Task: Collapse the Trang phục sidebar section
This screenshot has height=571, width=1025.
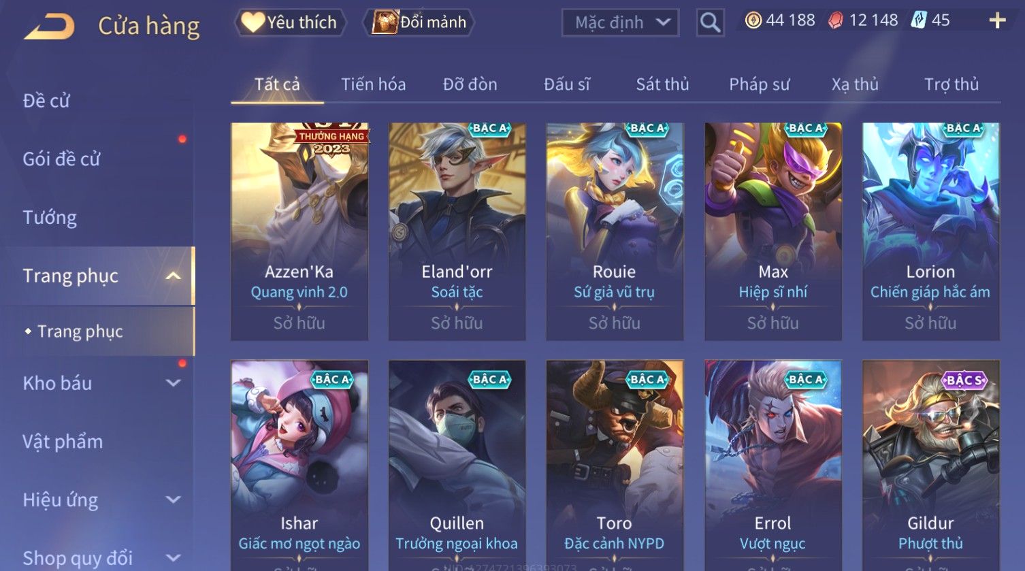Action: click(x=173, y=276)
